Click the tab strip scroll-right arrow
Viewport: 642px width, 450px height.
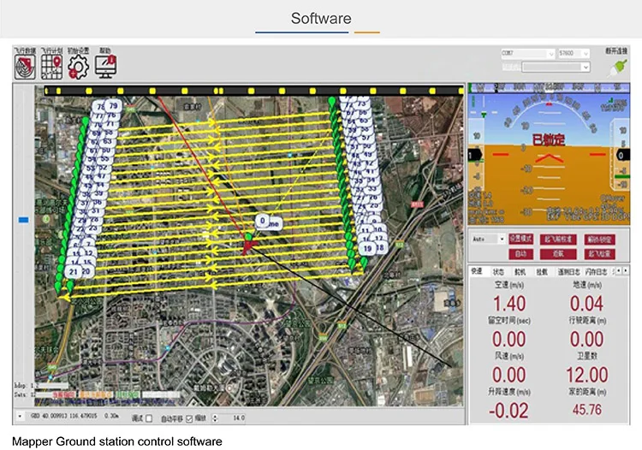click(x=625, y=271)
